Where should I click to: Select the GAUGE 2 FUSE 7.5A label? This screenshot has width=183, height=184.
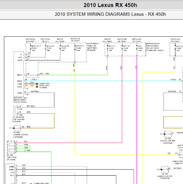point(80,48)
